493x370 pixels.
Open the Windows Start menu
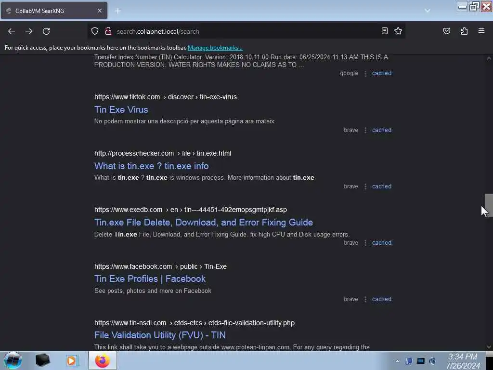(x=13, y=360)
